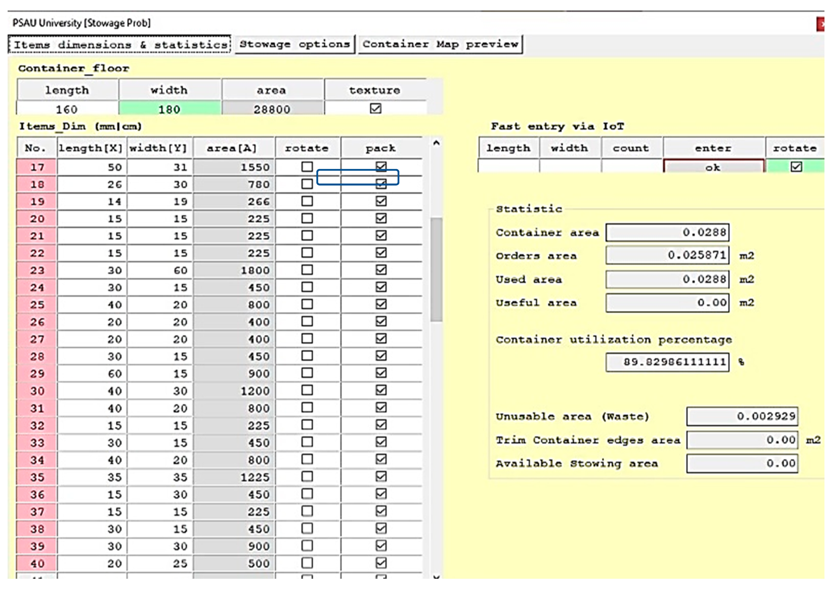Close the PSAU University window

click(x=821, y=24)
